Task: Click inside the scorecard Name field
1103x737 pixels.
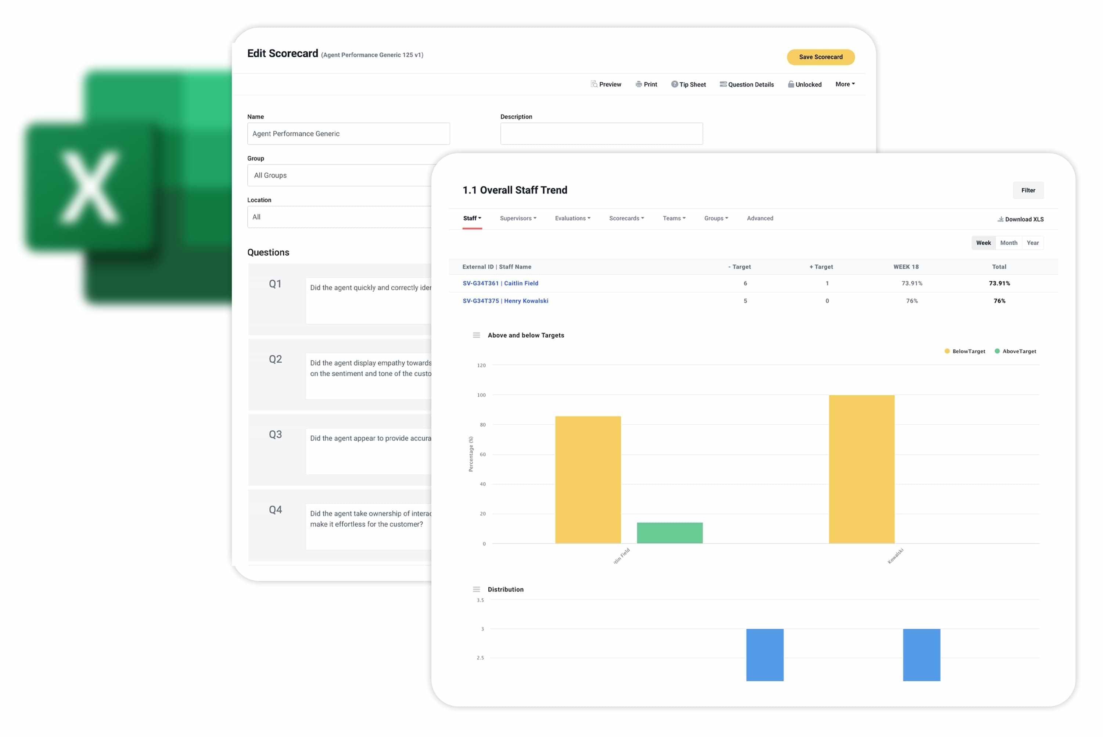Action: 348,133
